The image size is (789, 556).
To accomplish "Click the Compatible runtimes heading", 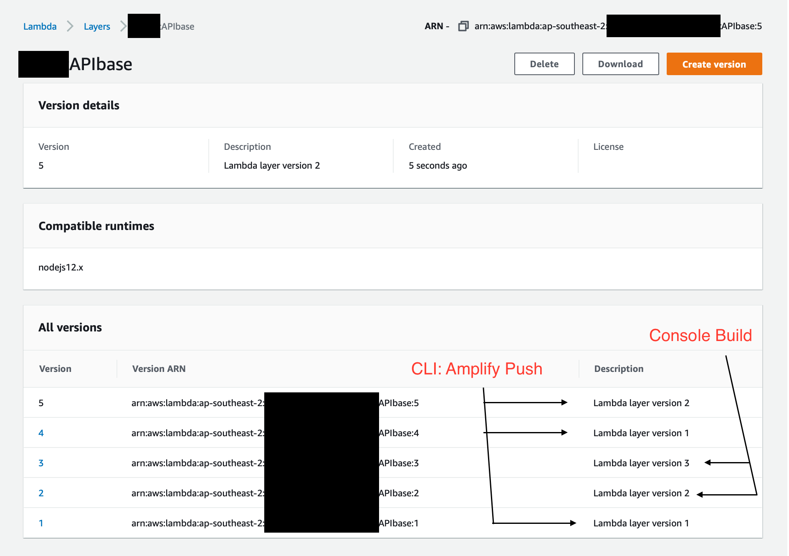I will click(96, 226).
